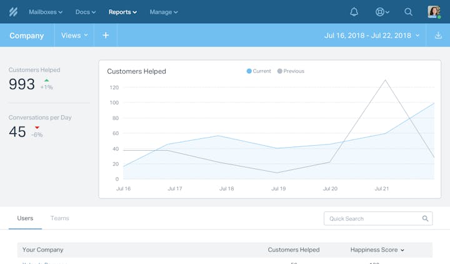The image size is (450, 264).
Task: Click the Help Scout logo icon
Action: (13, 12)
